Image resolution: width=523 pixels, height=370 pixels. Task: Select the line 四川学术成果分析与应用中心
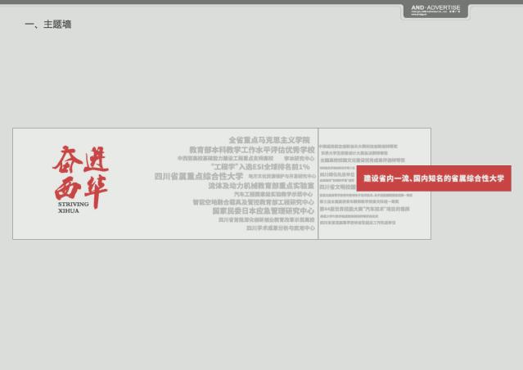(281, 228)
